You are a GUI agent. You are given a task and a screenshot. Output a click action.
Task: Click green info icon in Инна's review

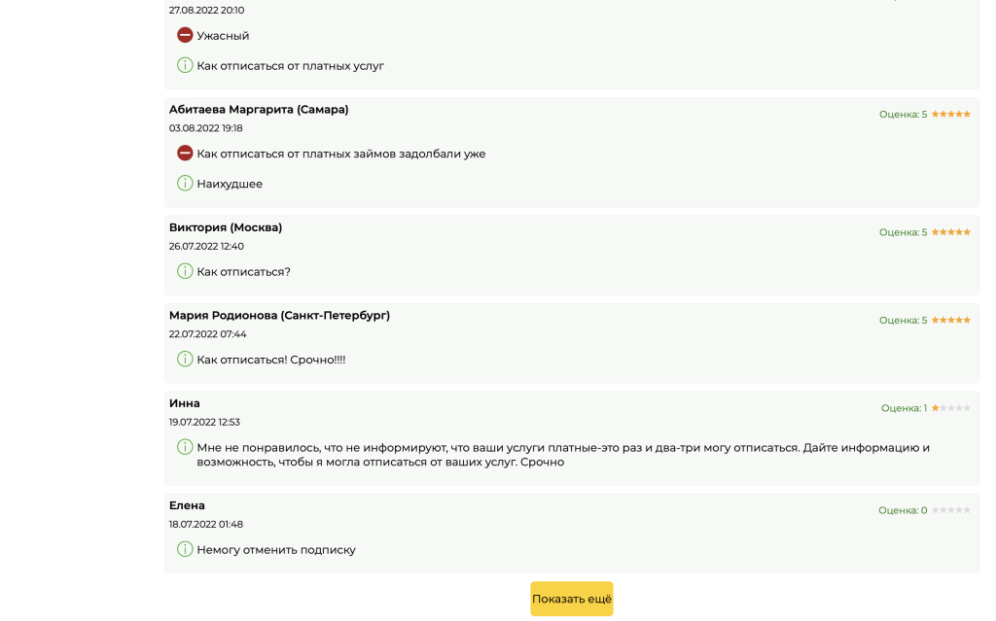coord(185,447)
